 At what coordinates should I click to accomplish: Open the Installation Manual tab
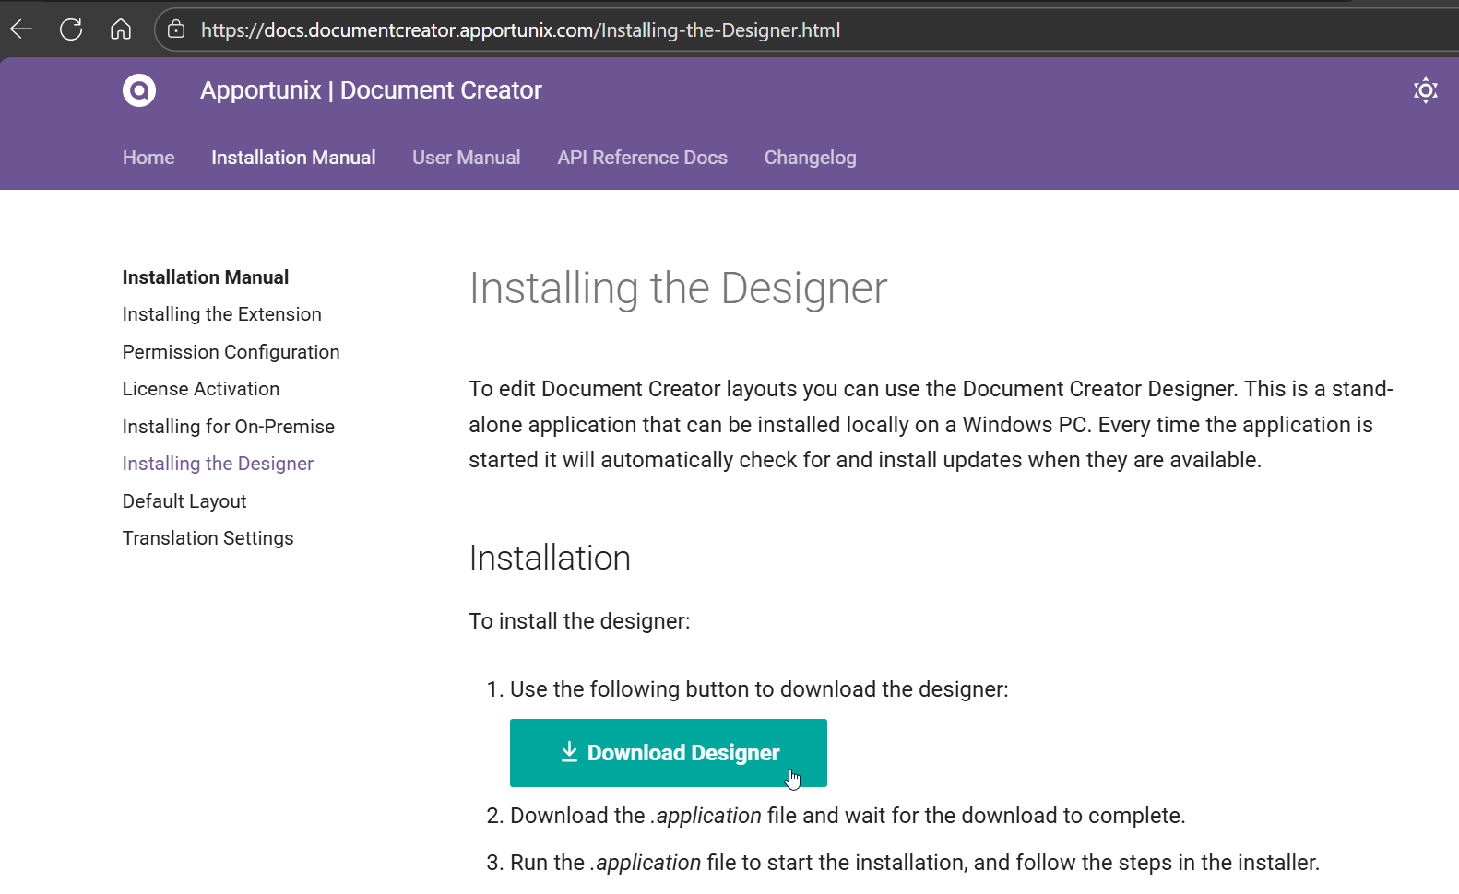(x=293, y=158)
